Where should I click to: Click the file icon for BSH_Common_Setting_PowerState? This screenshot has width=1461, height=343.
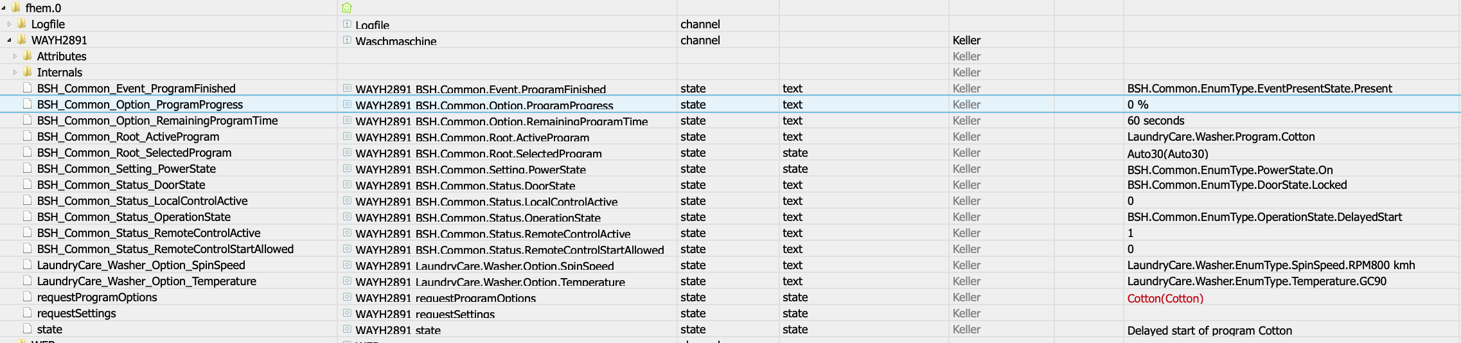(27, 168)
